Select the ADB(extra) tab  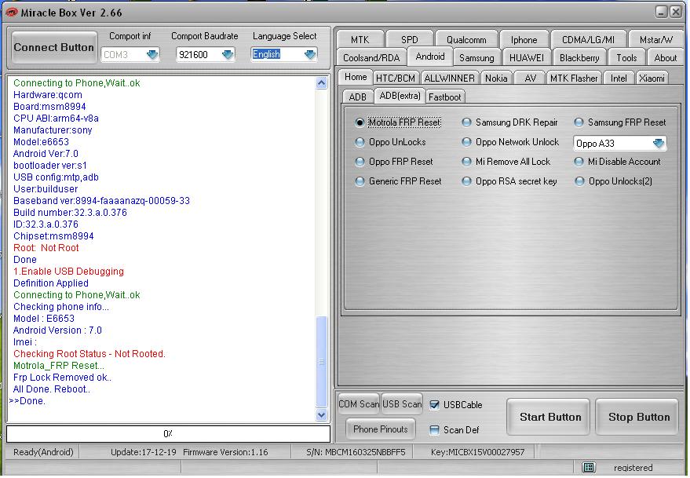click(400, 96)
